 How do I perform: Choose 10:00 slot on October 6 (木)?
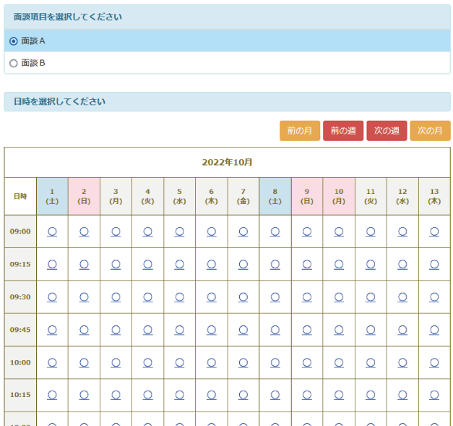tap(211, 362)
